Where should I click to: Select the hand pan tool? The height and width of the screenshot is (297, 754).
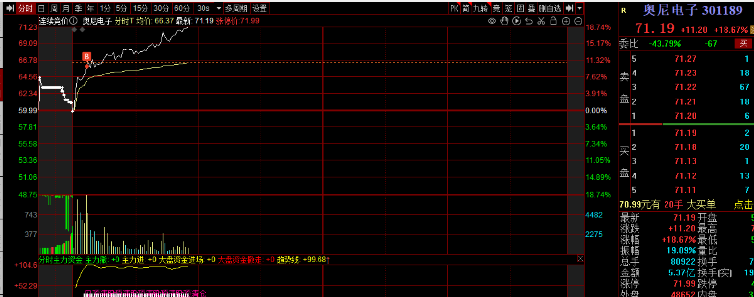coord(504,21)
